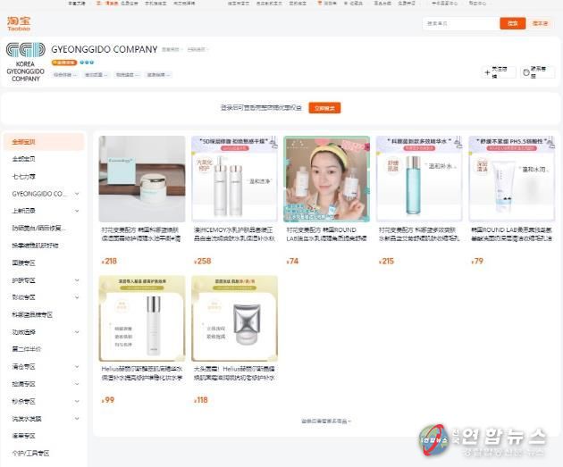
Task: Open the cream jar product thumbnail priced 218
Action: click(142, 179)
